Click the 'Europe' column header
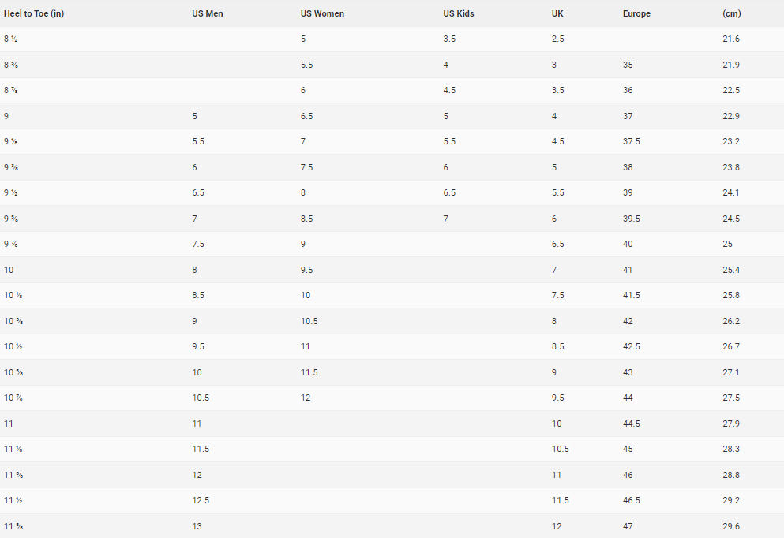The image size is (784, 538). coord(636,13)
